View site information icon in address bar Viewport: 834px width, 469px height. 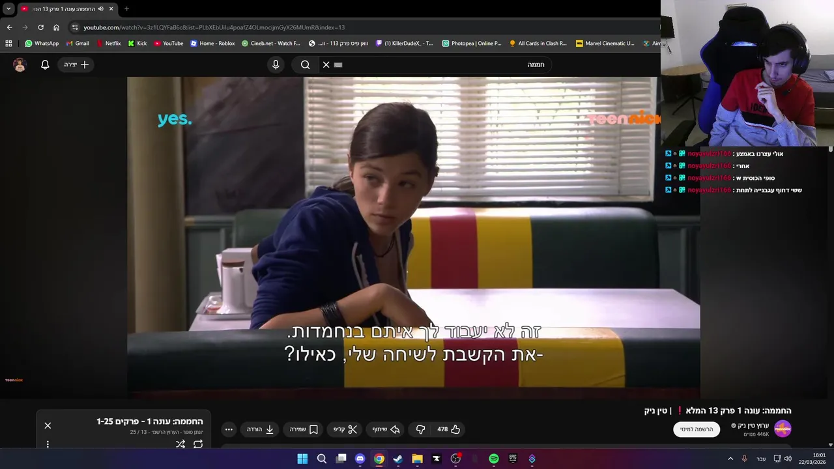[75, 27]
